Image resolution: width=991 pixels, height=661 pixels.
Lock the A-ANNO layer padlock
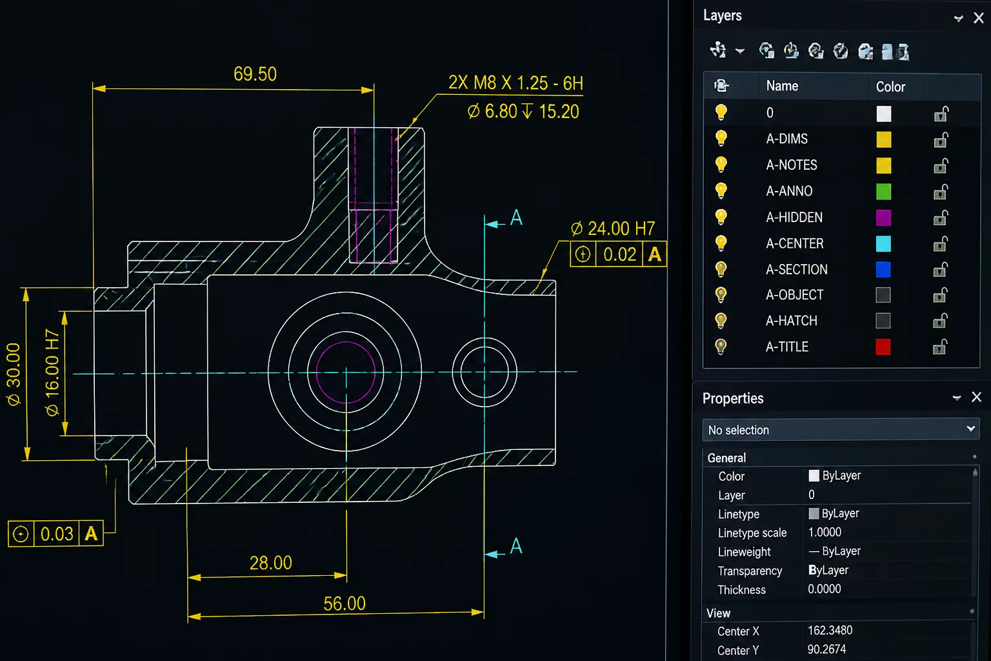tap(941, 192)
